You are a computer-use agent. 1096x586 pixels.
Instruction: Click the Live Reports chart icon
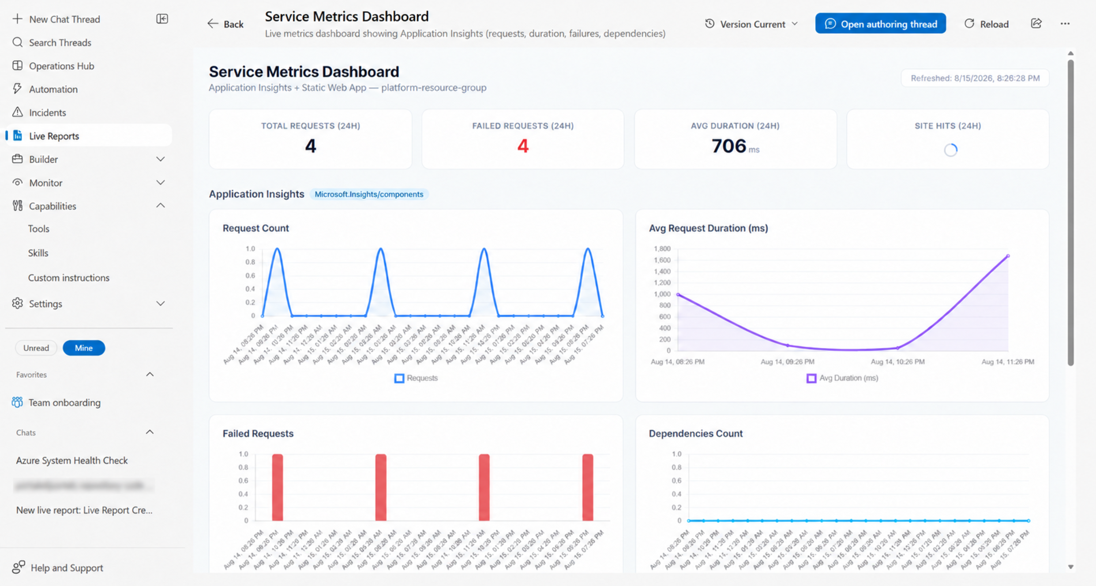tap(17, 135)
